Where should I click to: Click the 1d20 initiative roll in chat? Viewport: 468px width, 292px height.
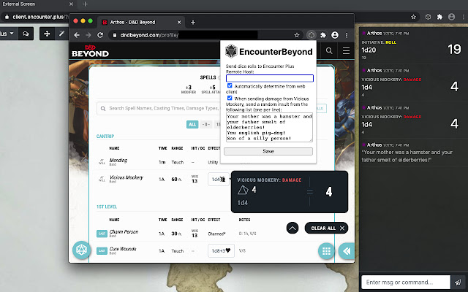[369, 50]
